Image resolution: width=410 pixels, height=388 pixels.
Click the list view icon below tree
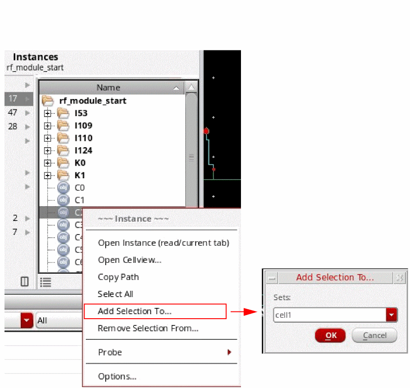click(45, 282)
